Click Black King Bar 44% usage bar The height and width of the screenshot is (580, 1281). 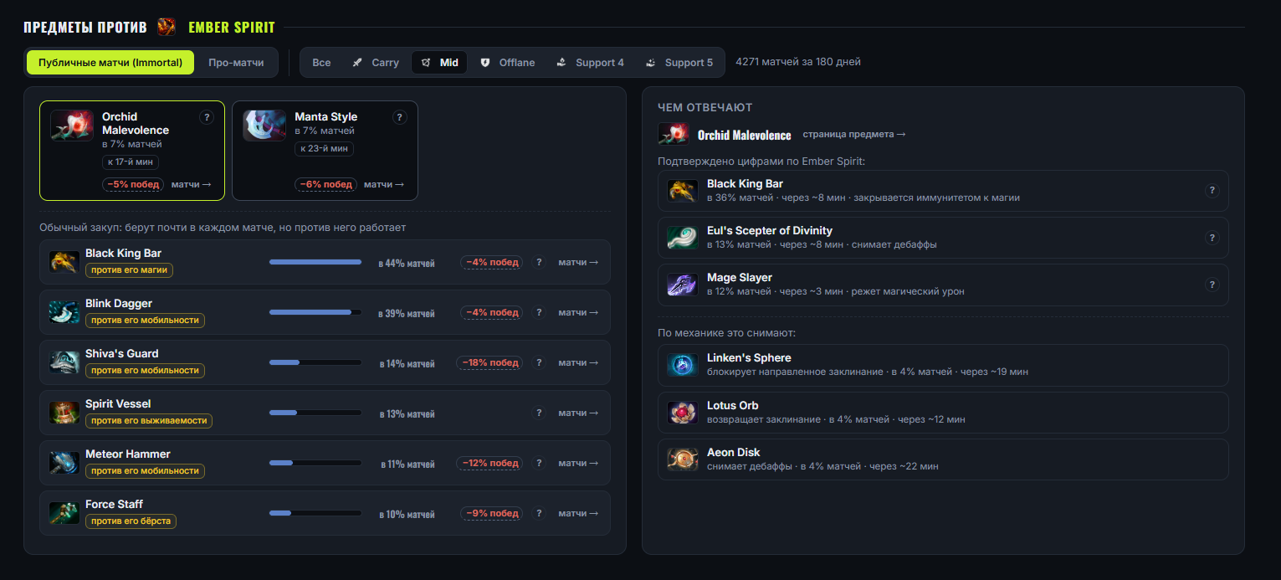pos(315,262)
